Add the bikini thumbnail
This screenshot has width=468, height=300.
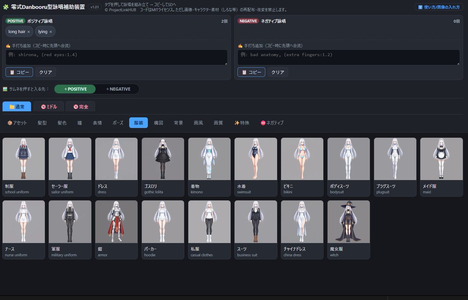302,167
